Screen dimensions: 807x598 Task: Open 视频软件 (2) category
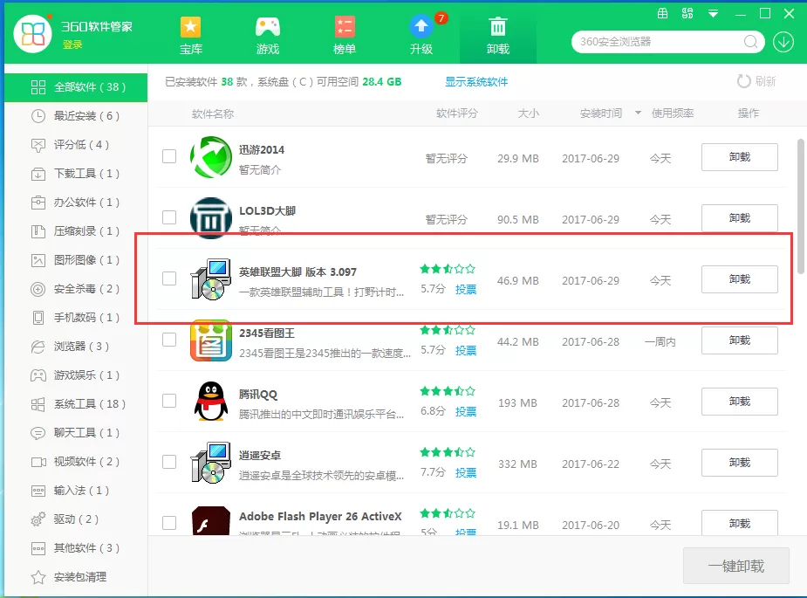[76, 462]
